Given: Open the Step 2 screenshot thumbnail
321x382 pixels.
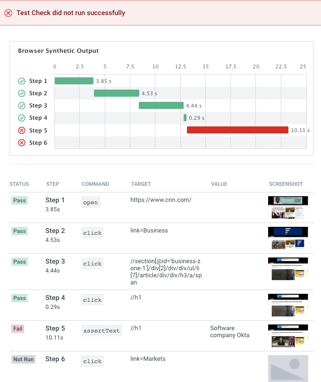Looking at the screenshot, I should 288,238.
